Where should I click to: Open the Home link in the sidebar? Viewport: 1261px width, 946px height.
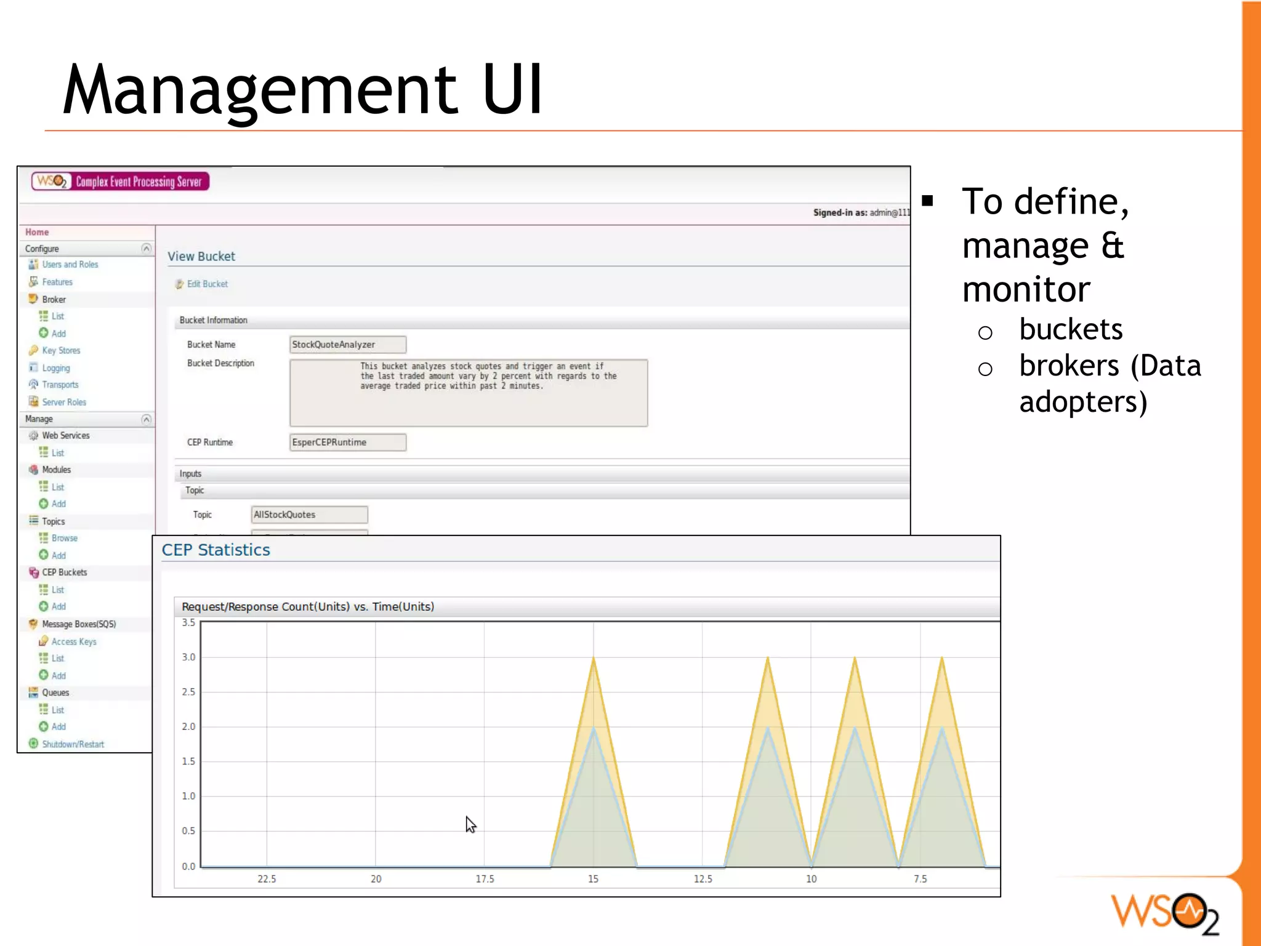(37, 232)
